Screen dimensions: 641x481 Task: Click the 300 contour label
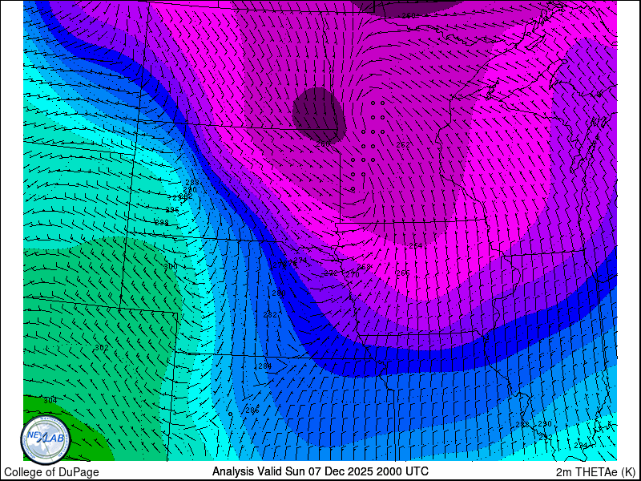171,267
